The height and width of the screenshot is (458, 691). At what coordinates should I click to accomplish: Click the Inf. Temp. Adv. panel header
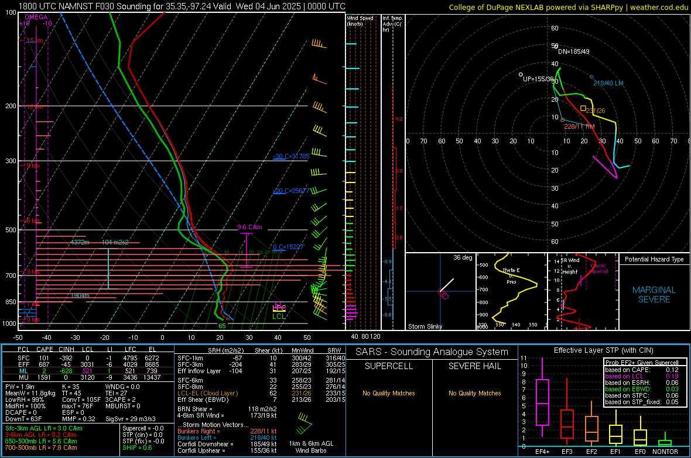click(392, 24)
